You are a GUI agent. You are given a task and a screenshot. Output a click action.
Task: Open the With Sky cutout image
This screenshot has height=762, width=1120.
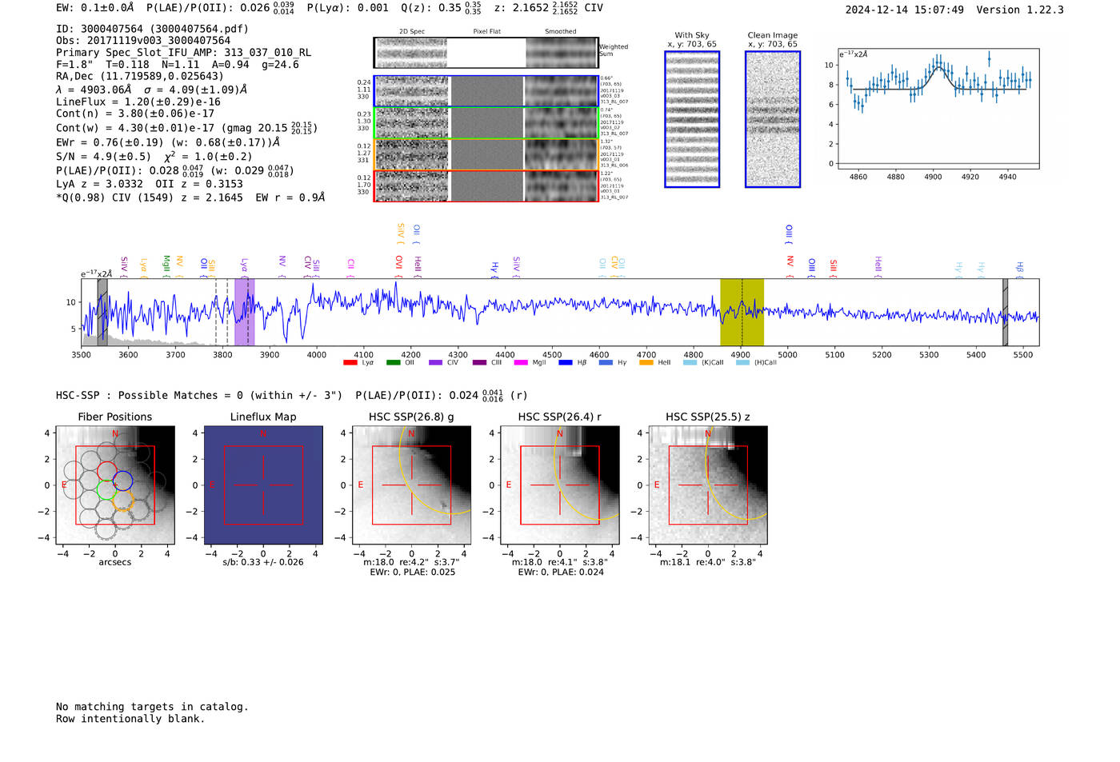692,119
